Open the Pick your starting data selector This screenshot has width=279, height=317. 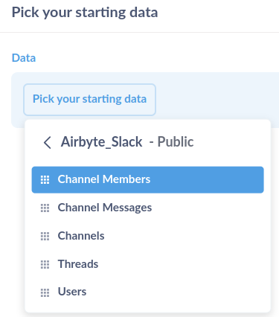pyautogui.click(x=89, y=100)
